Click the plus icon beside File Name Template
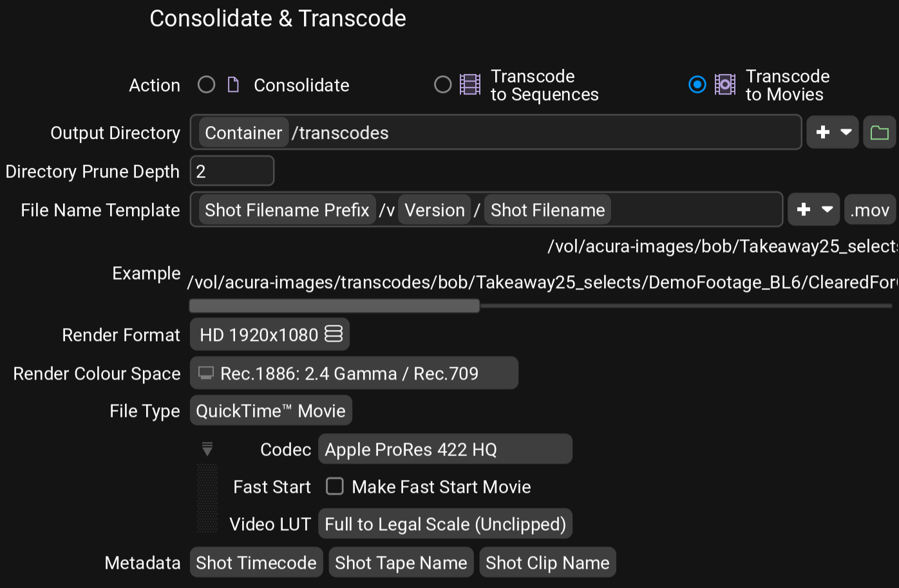Viewport: 899px width, 588px height. coord(804,210)
